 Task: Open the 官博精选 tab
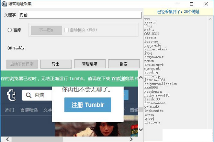tap(29, 110)
